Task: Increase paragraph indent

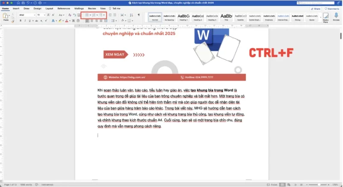Action: click(x=114, y=15)
